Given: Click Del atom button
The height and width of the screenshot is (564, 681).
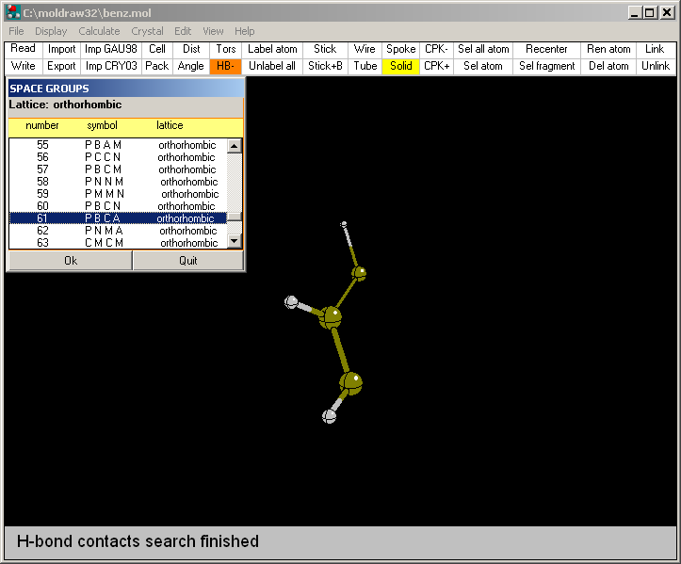Looking at the screenshot, I should pos(608,66).
